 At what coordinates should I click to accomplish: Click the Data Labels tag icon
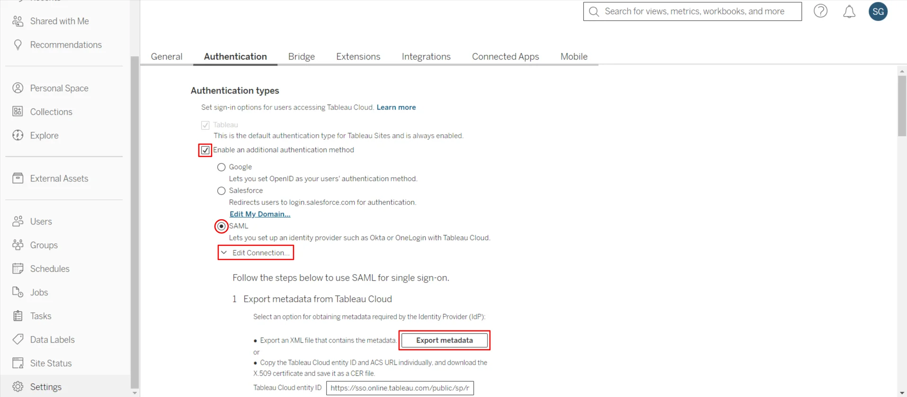pyautogui.click(x=18, y=339)
